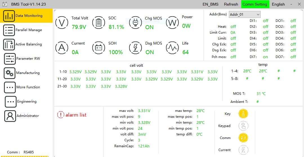Click the SOH battery icon
The width and height of the screenshot is (304, 157).
(x=99, y=47)
